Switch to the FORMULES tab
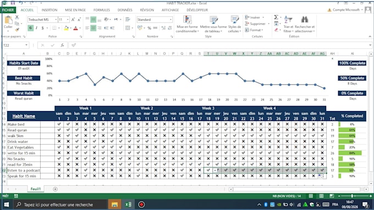Image resolution: width=374 pixels, height=210 pixels. 102,10
